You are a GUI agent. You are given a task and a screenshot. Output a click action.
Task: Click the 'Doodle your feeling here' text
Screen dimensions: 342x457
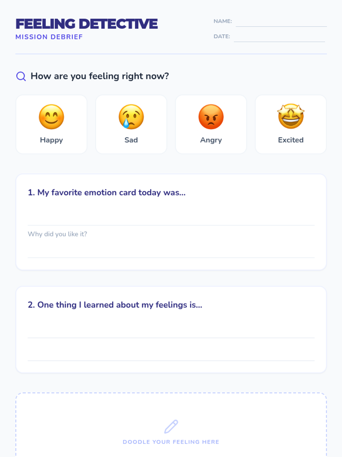coord(171,442)
